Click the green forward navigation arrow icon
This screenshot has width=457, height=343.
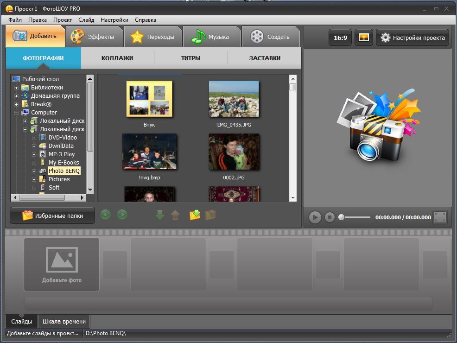pyautogui.click(x=122, y=215)
